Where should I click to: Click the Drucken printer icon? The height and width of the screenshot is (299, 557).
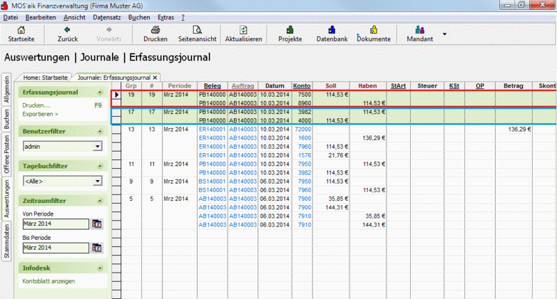[x=155, y=30]
